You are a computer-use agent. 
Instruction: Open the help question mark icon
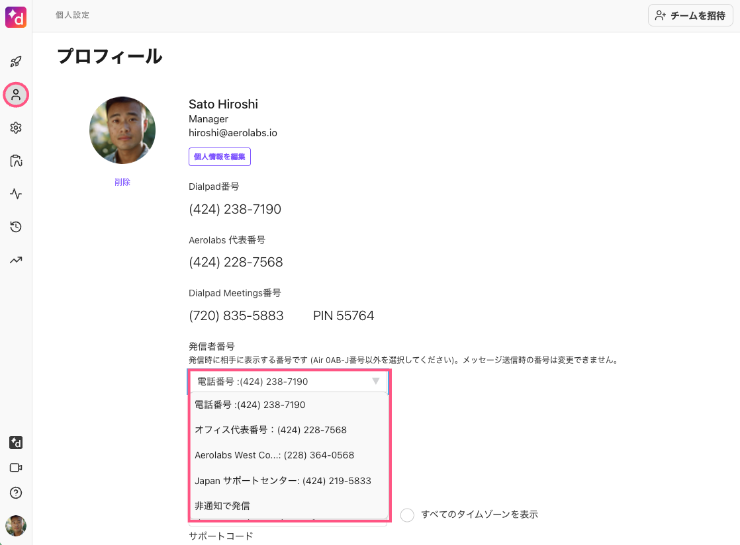click(16, 493)
